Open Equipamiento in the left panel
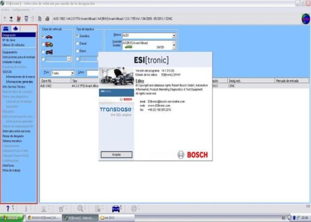This screenshot has height=222, width=311. pos(10,52)
